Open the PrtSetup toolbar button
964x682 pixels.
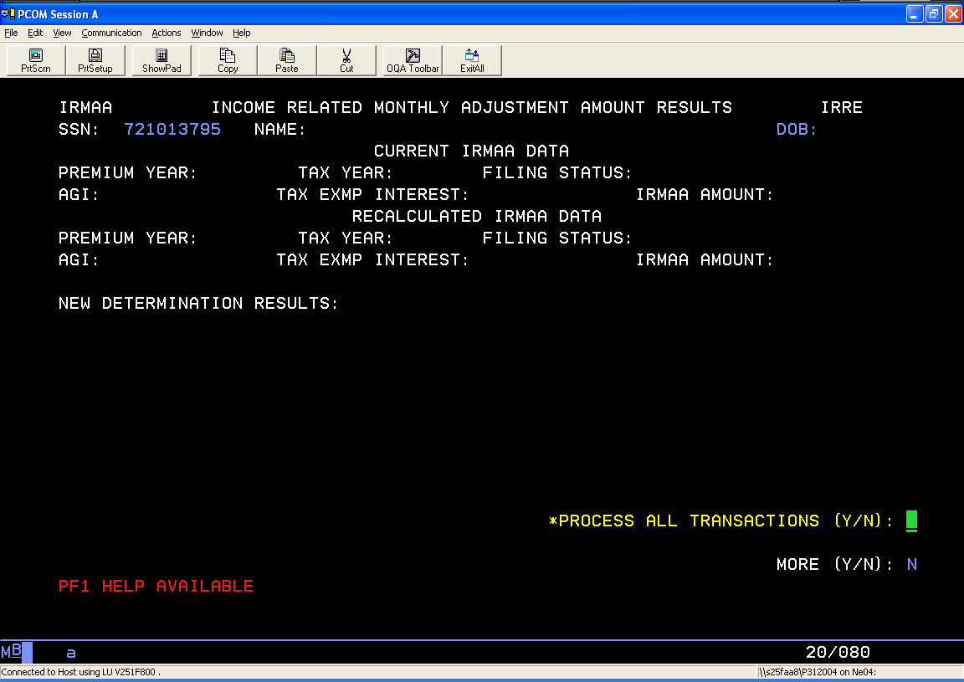pos(95,60)
